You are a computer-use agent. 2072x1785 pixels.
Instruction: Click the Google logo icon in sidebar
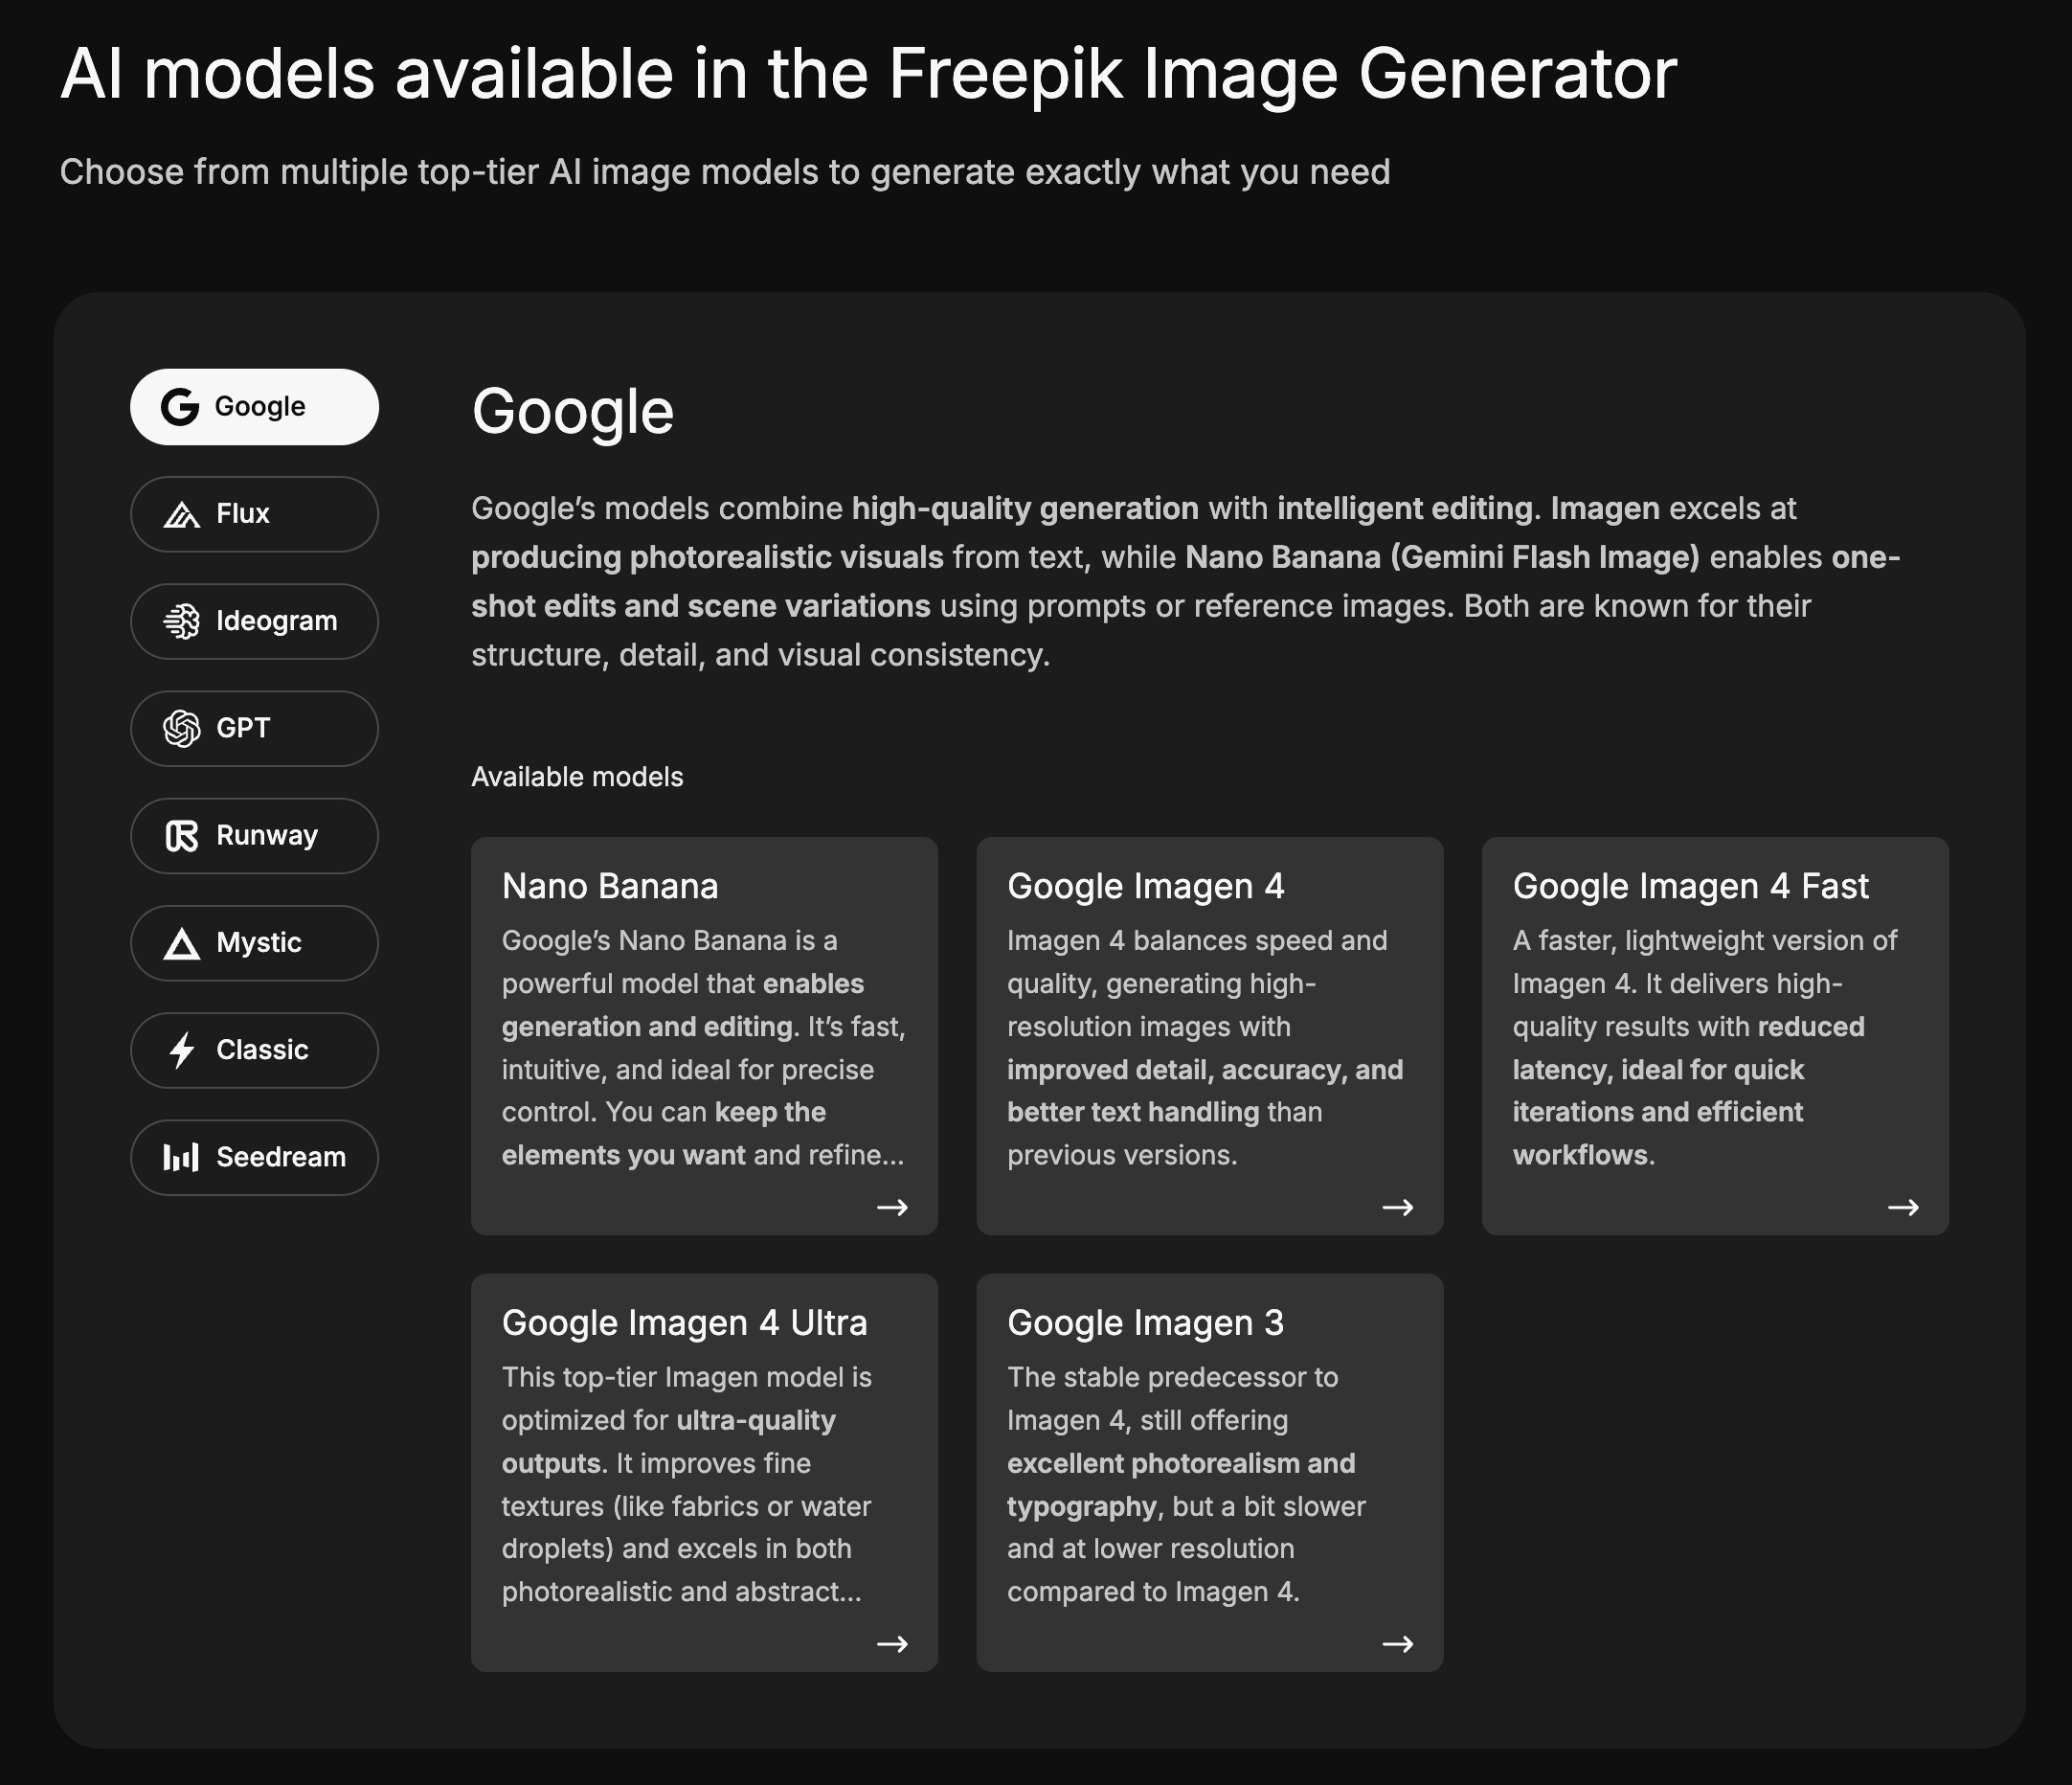pos(181,407)
